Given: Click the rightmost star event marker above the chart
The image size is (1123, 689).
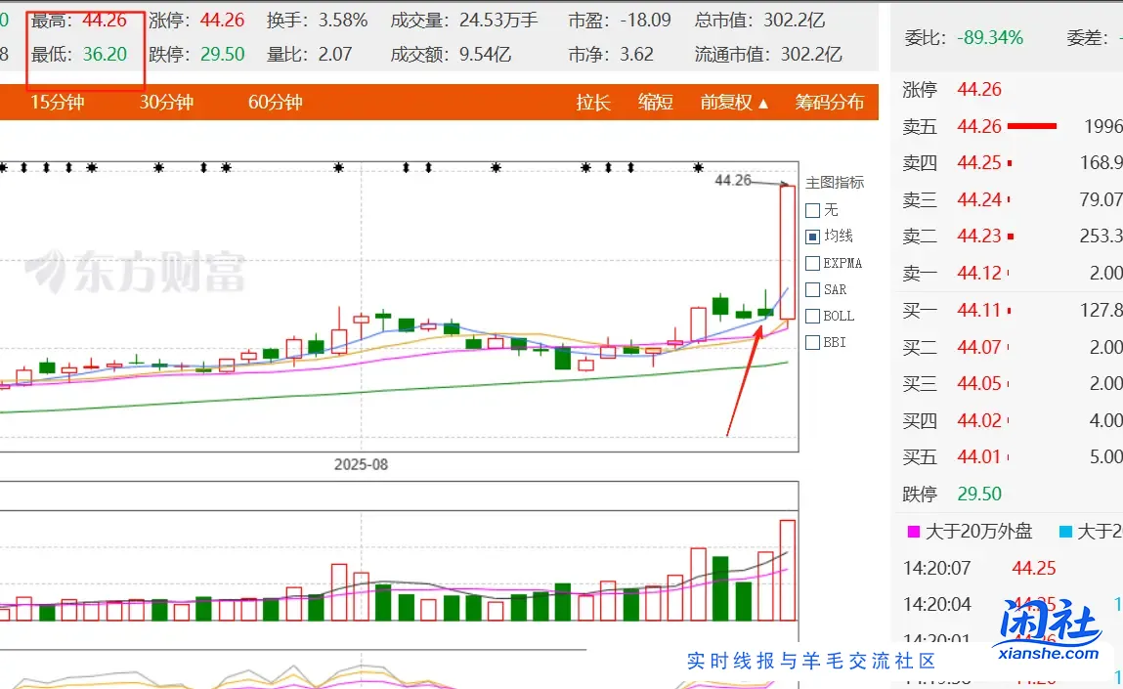Looking at the screenshot, I should point(698,168).
